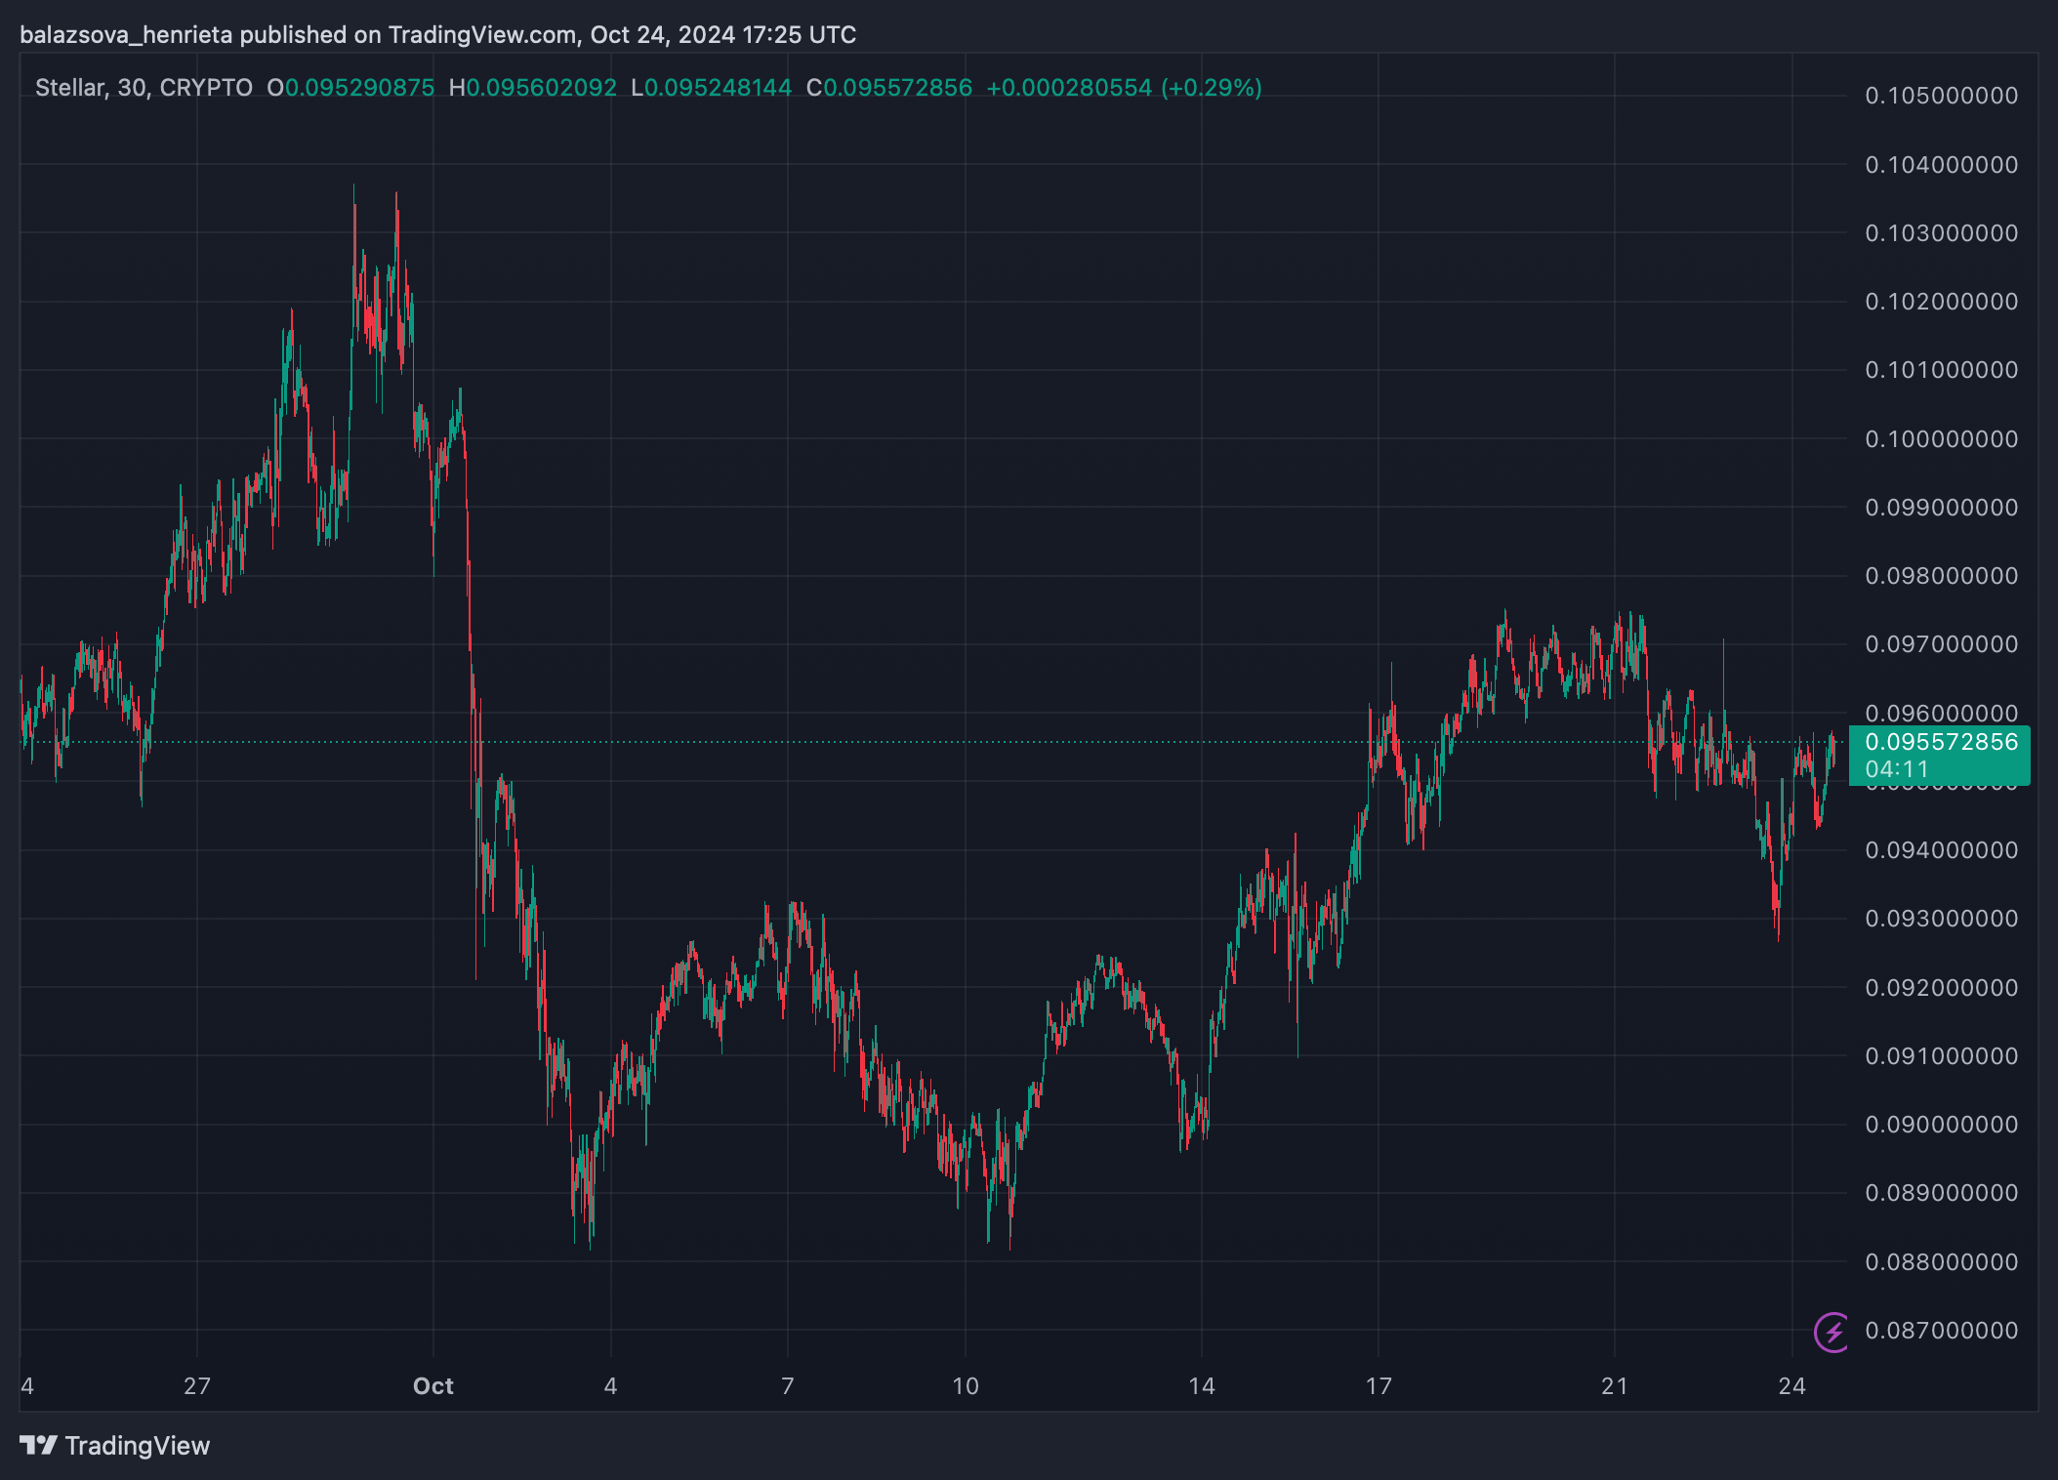Click the 10 date label on time axis
The image size is (2058, 1480).
[x=965, y=1386]
